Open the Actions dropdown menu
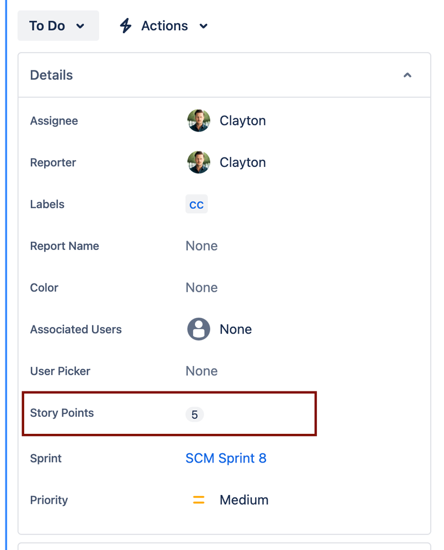Screen dimensions: 444x550 164,26
